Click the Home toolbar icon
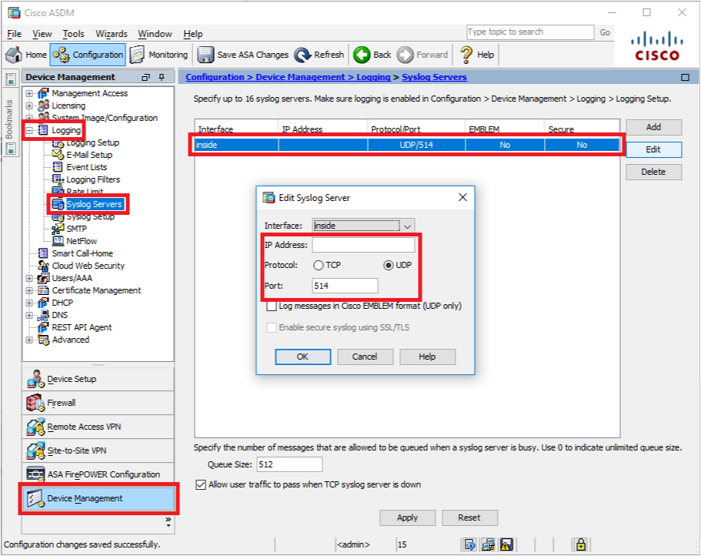 click(x=14, y=55)
